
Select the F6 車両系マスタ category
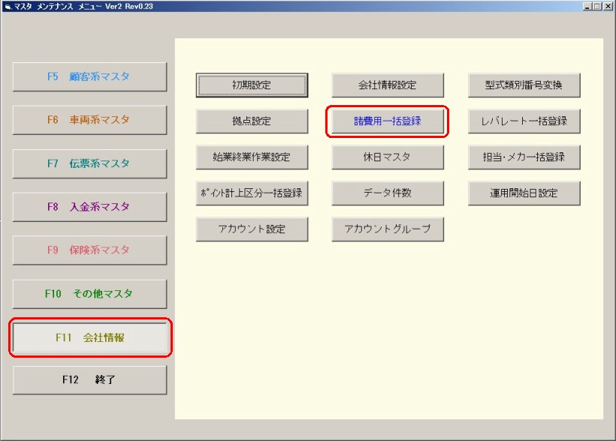pos(89,120)
